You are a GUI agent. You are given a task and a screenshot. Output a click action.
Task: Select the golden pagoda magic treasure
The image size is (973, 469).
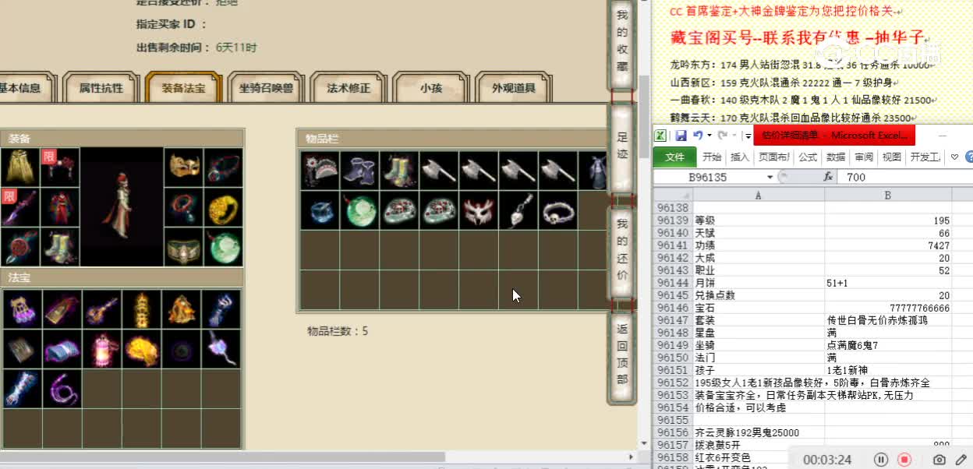coord(141,309)
